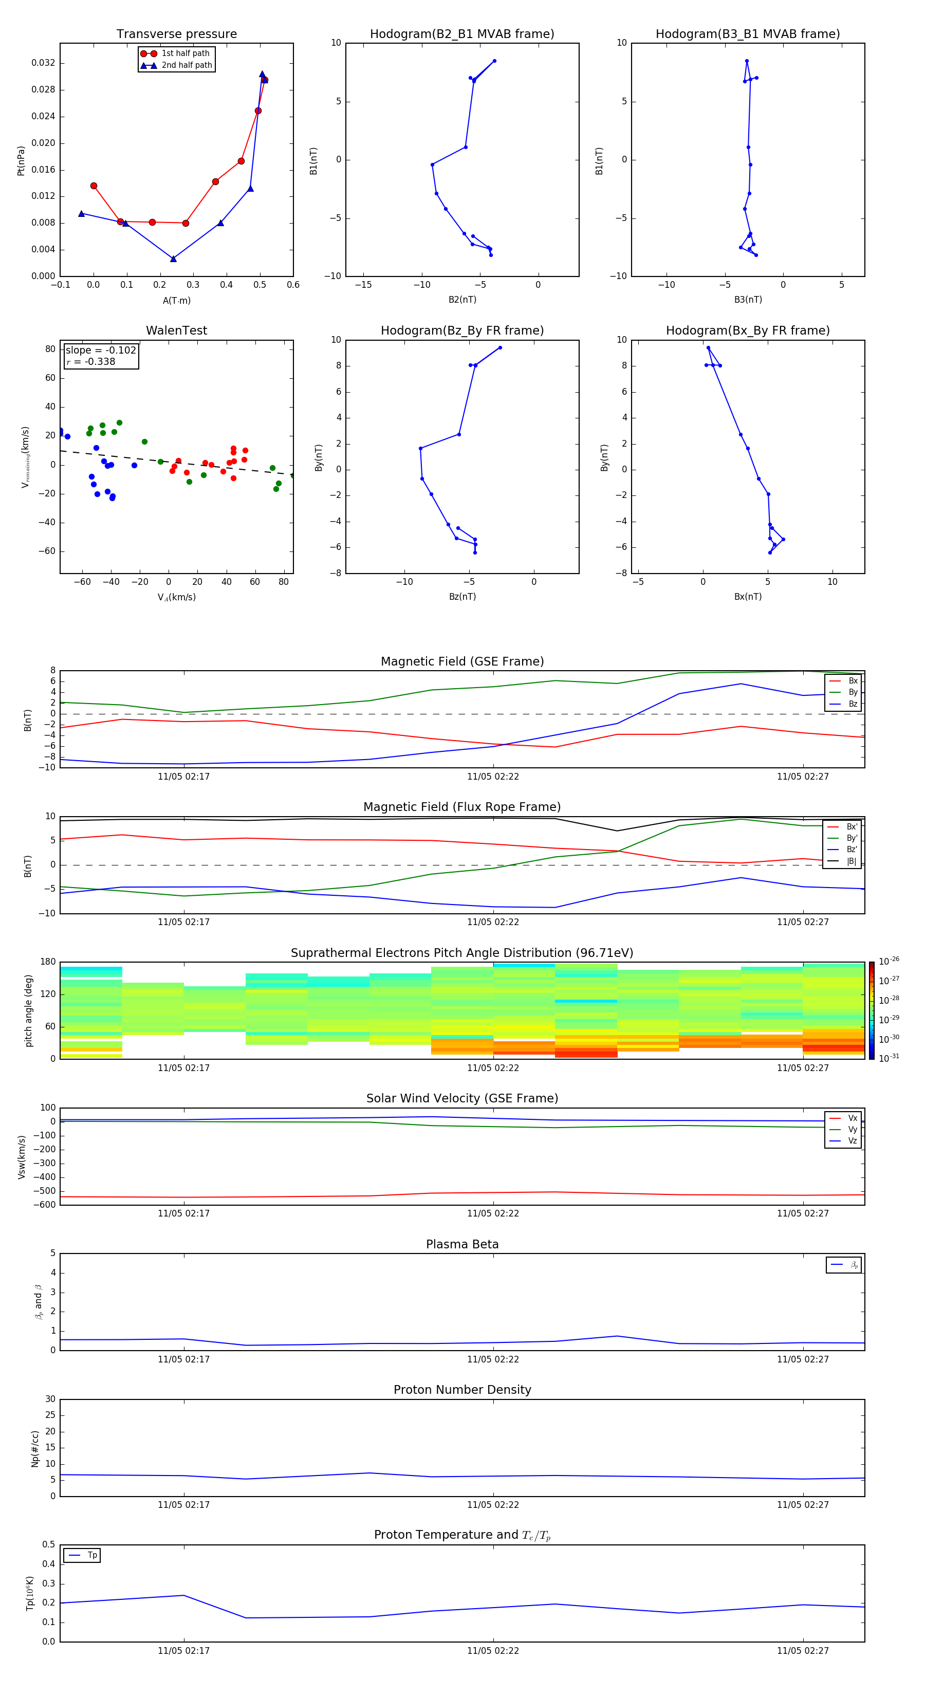Click the 'Proton Temperature and Te/Tp' title
The width and height of the screenshot is (925, 1696).
pyautogui.click(x=462, y=1535)
